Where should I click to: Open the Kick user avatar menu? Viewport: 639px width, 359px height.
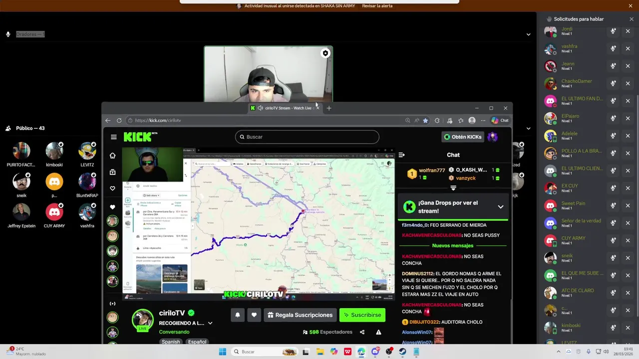pos(493,137)
